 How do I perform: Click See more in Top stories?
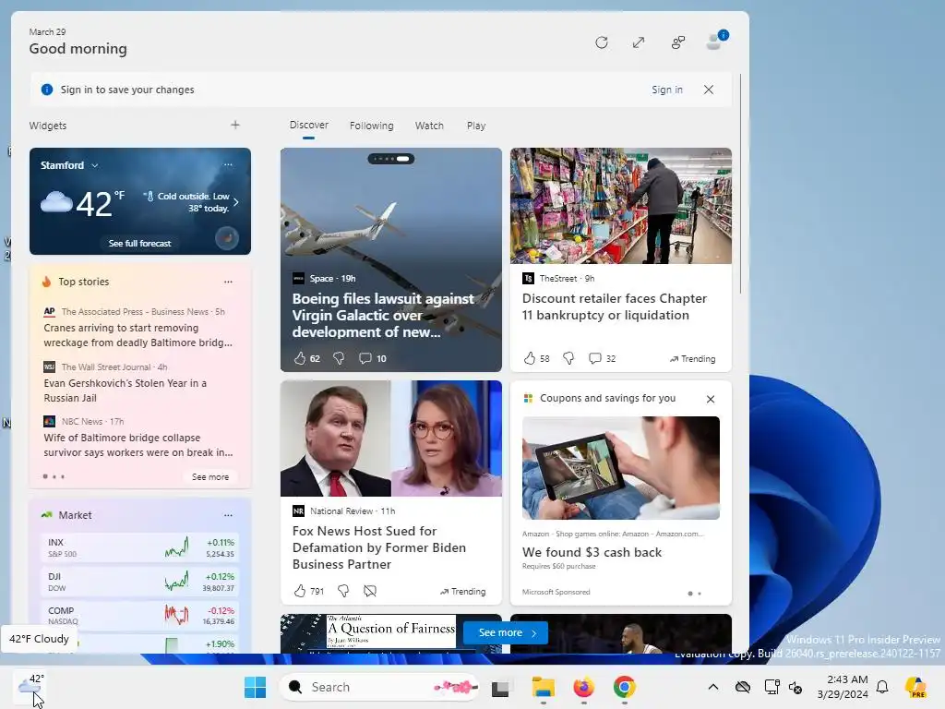pyautogui.click(x=210, y=477)
